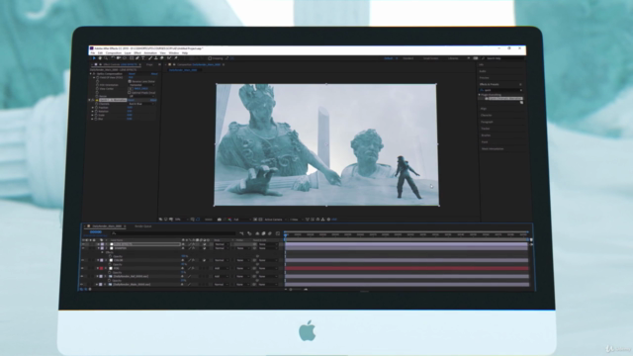This screenshot has width=633, height=356.
Task: Switch to the Project panel tab
Action: [x=149, y=64]
